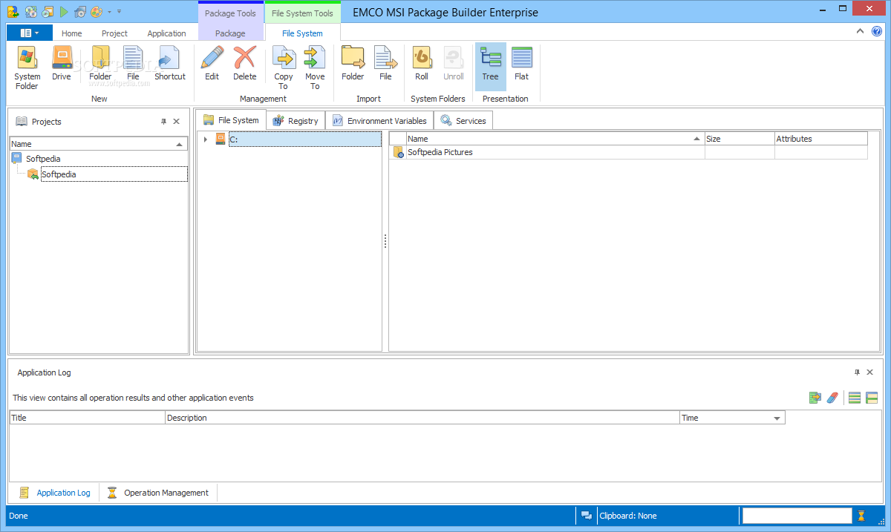Open the Project ribbon tab
The height and width of the screenshot is (532, 891).
click(114, 33)
